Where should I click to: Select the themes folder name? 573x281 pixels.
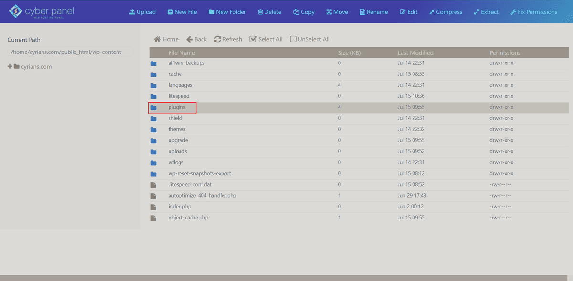177,129
